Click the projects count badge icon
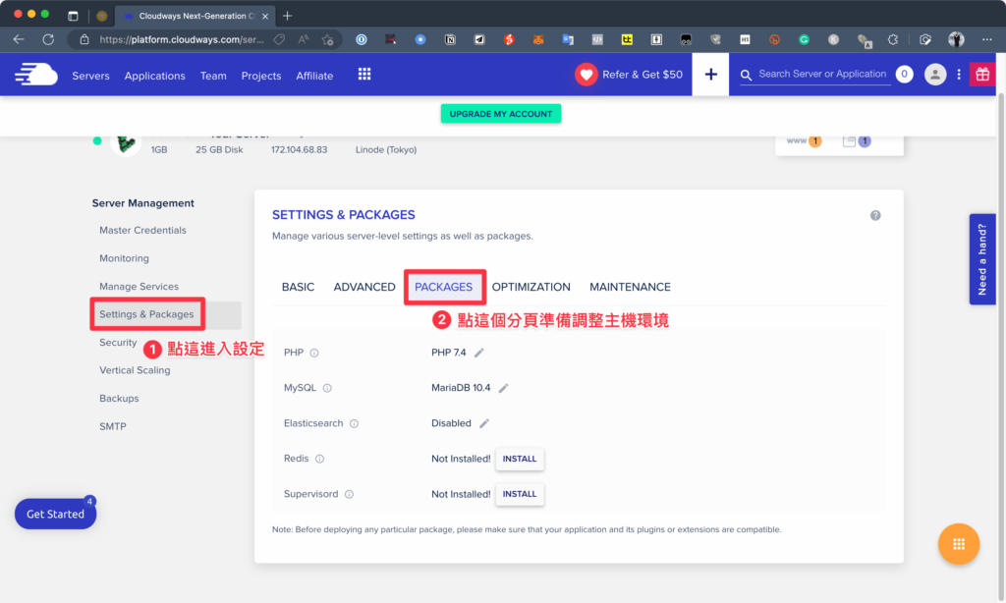This screenshot has height=603, width=1006. (x=865, y=141)
